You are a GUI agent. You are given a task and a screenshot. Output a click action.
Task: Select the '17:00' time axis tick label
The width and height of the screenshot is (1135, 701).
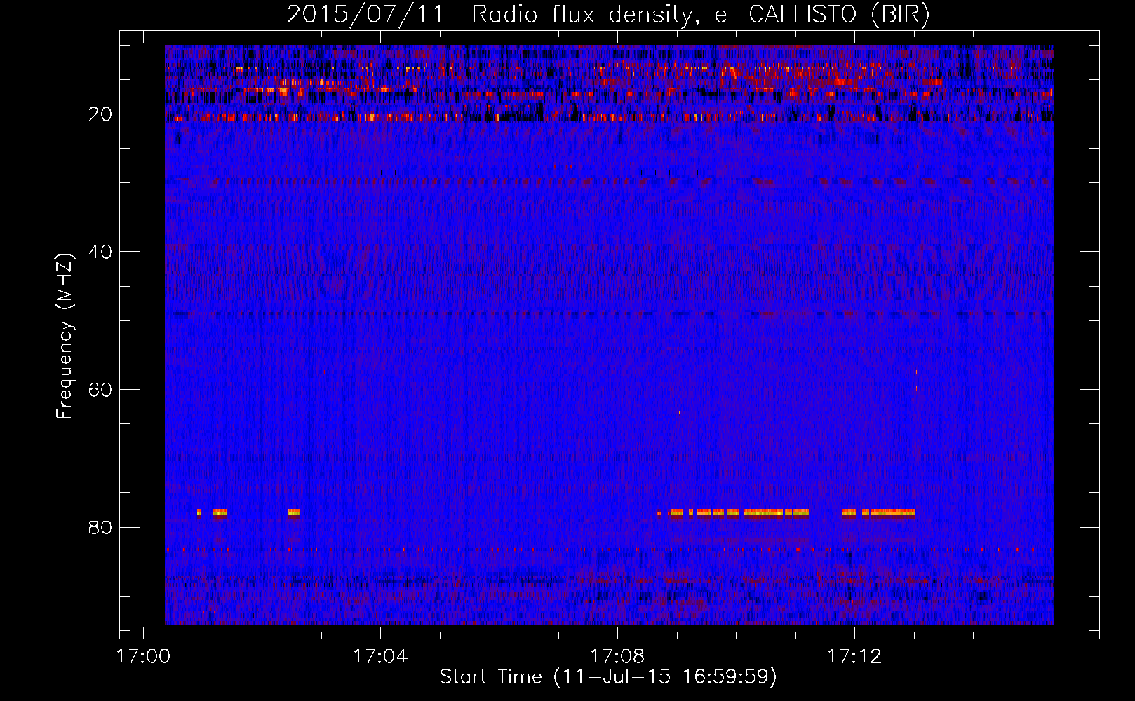click(143, 657)
